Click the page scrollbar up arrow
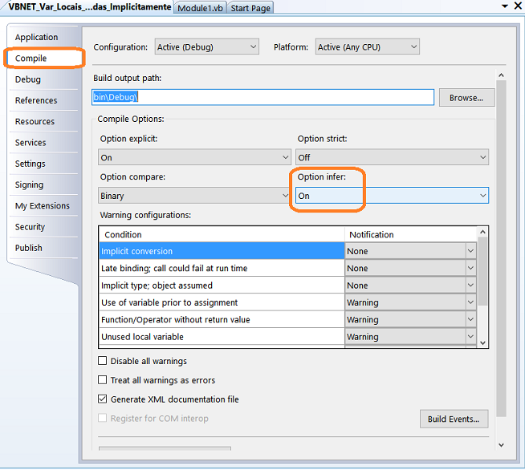Image resolution: width=525 pixels, height=470 pixels. (x=501, y=75)
